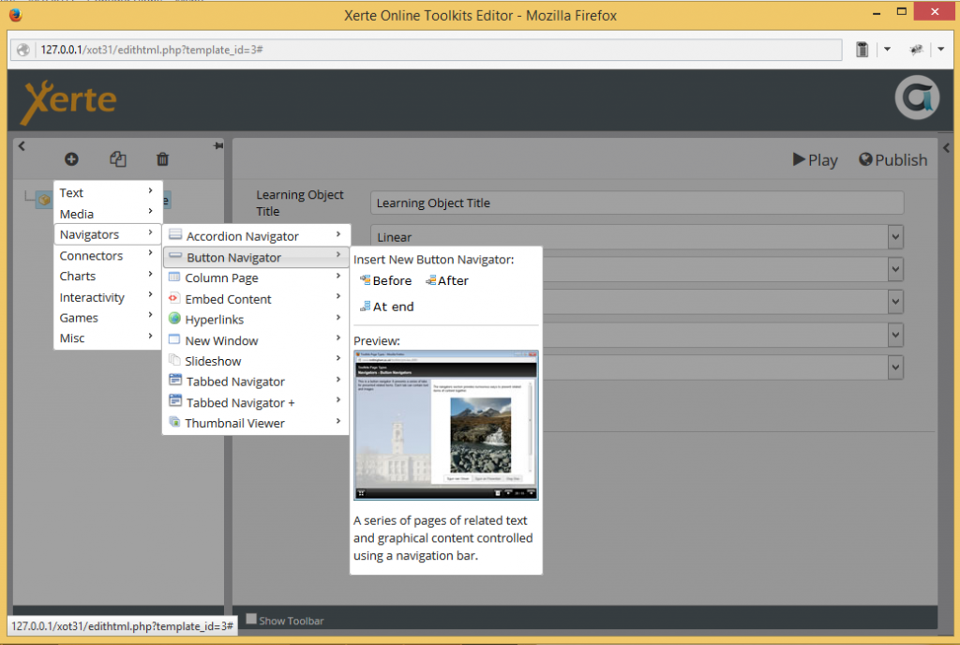Choose New Window page type
960x645 pixels.
256,340
